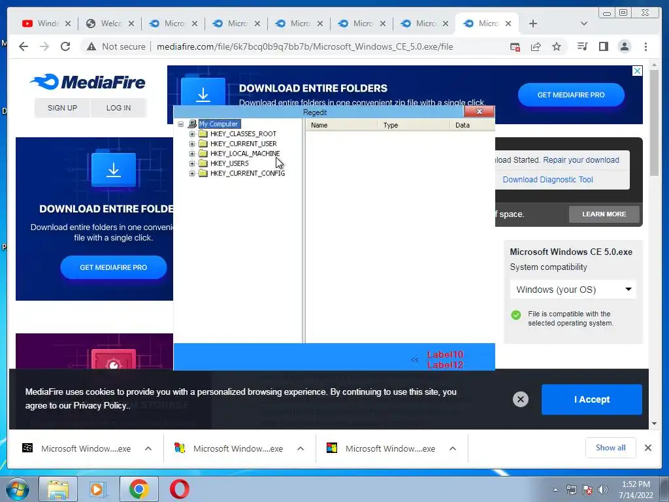The width and height of the screenshot is (669, 502).
Task: Close the YouTube tab
Action: point(68,24)
